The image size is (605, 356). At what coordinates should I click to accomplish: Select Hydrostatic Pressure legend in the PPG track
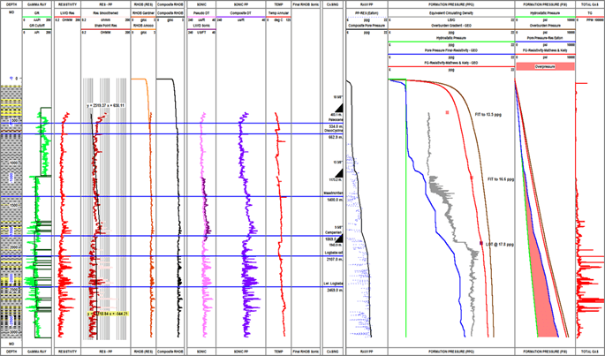[x=451, y=38]
